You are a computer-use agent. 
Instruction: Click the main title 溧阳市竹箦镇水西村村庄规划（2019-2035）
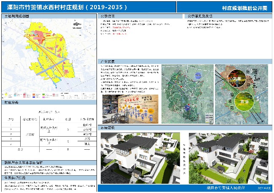click(x=67, y=7)
